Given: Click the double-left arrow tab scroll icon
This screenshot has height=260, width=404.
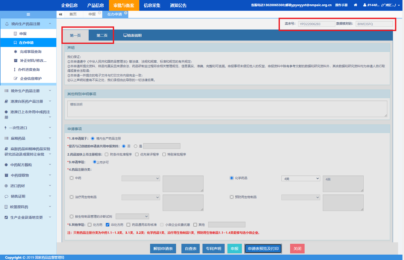Looking at the screenshot, I should point(60,14).
